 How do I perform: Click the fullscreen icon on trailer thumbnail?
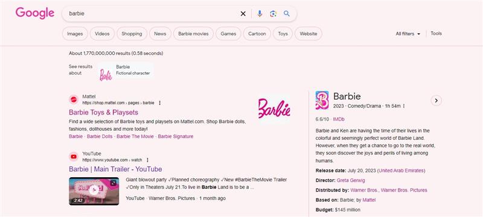[114, 183]
